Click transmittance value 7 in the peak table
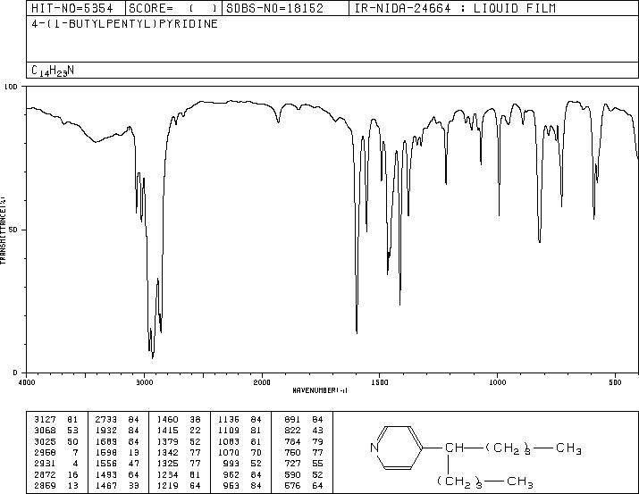 pyautogui.click(x=75, y=452)
